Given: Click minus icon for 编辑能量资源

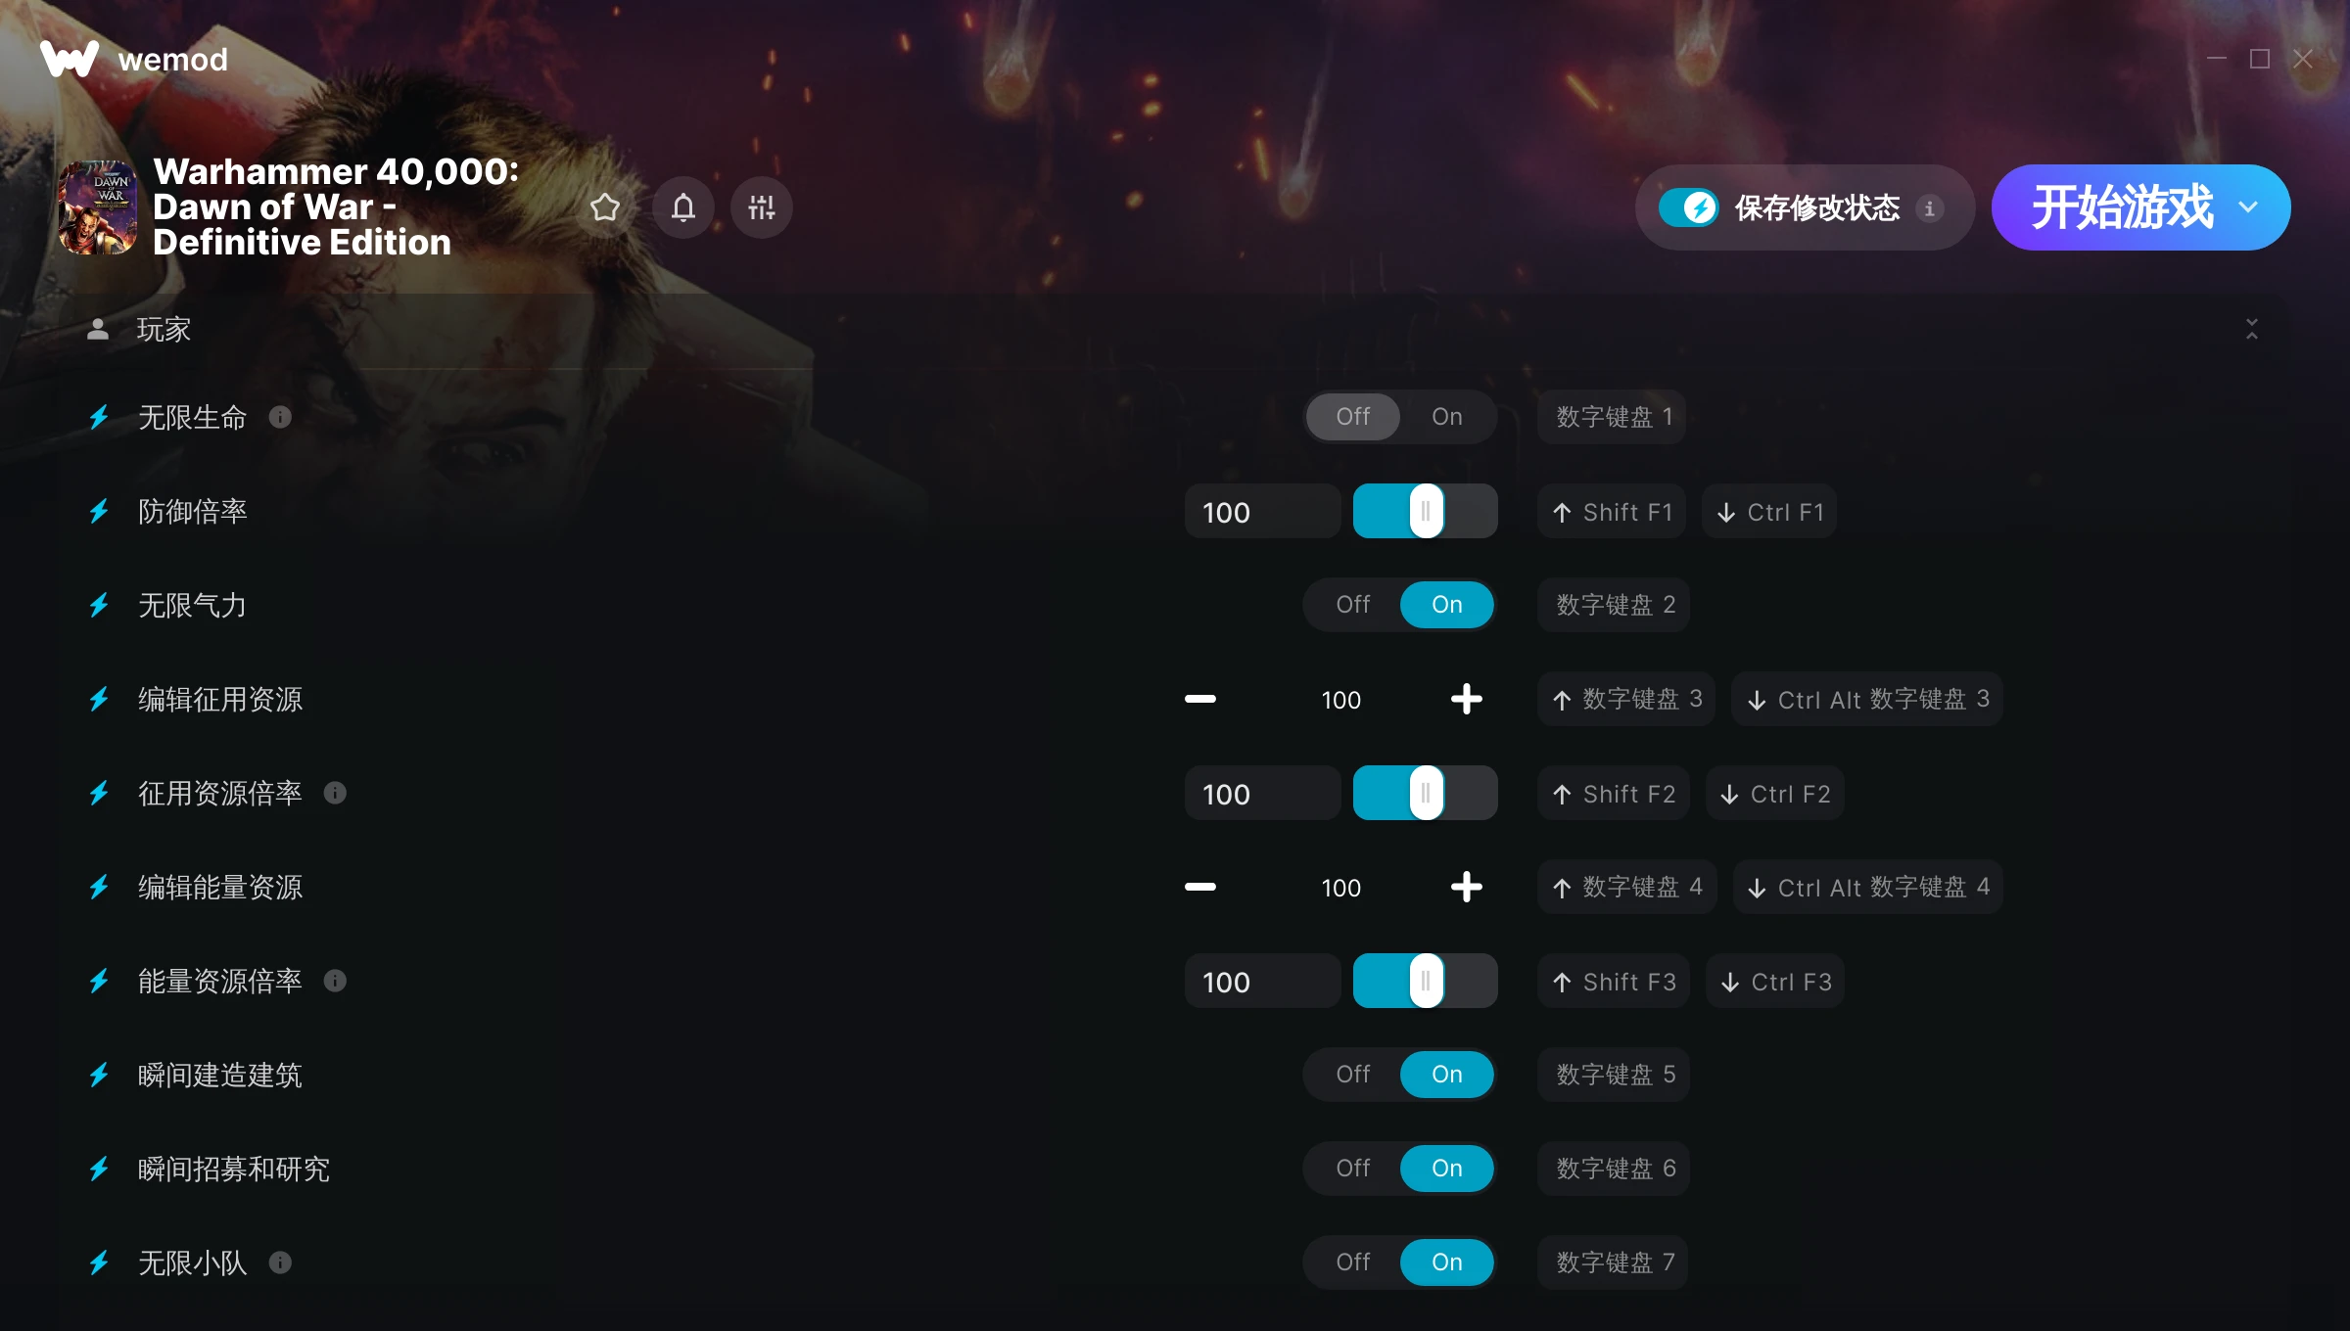Looking at the screenshot, I should [1200, 887].
